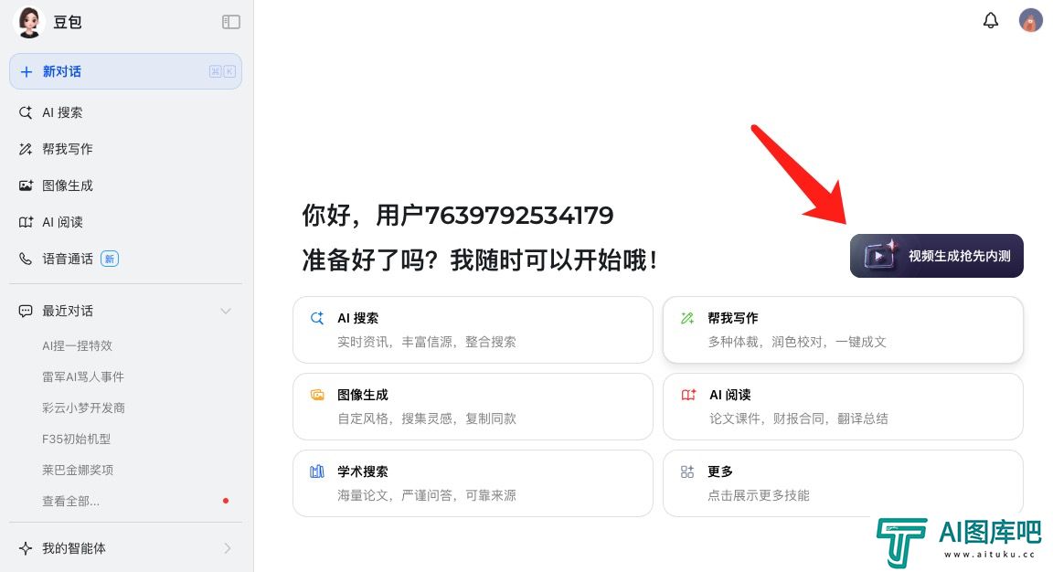Open the 学术搜索 card

(x=473, y=483)
